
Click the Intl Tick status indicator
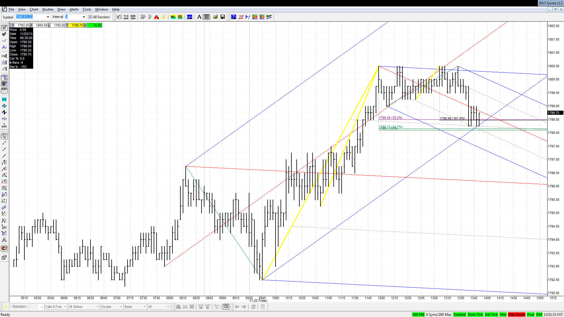pos(491,314)
